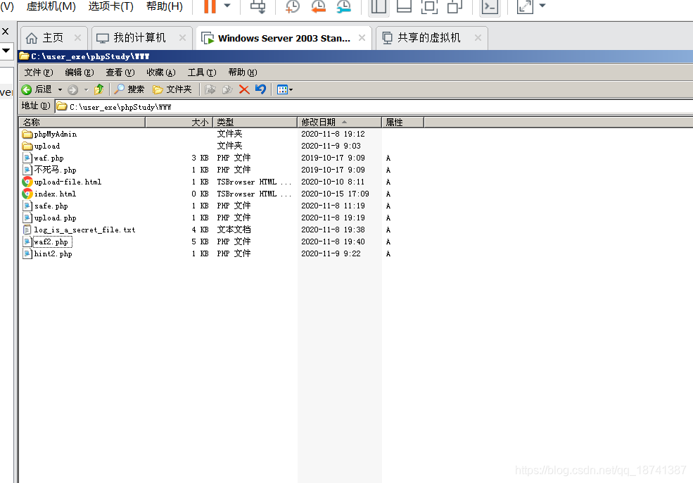Close the 共享的虚拟机 tab
Viewport: 693px width, 483px height.
(478, 38)
